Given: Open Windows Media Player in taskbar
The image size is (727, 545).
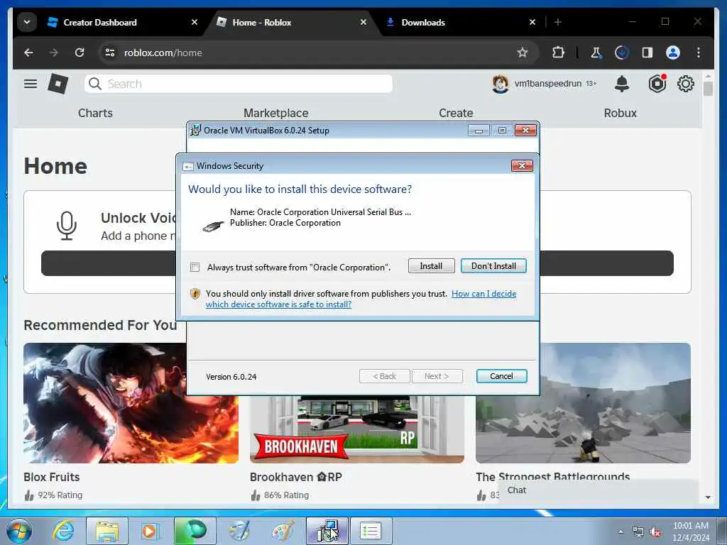Looking at the screenshot, I should (x=150, y=531).
